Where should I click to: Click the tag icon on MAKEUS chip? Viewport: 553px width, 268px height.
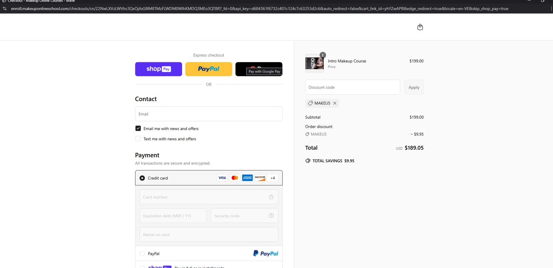tap(310, 103)
